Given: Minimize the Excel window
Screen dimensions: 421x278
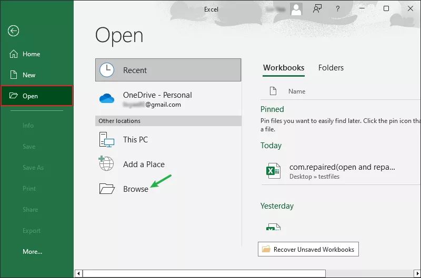Looking at the screenshot, I should (362, 8).
